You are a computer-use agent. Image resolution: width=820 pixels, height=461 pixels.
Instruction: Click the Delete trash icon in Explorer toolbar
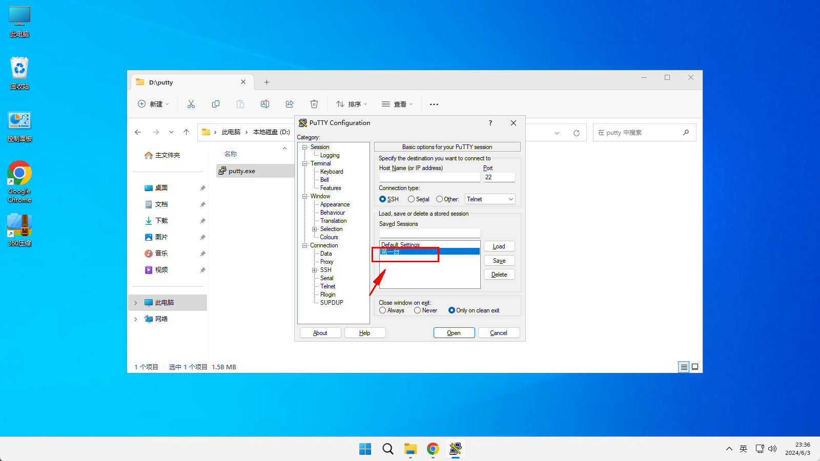click(x=314, y=104)
